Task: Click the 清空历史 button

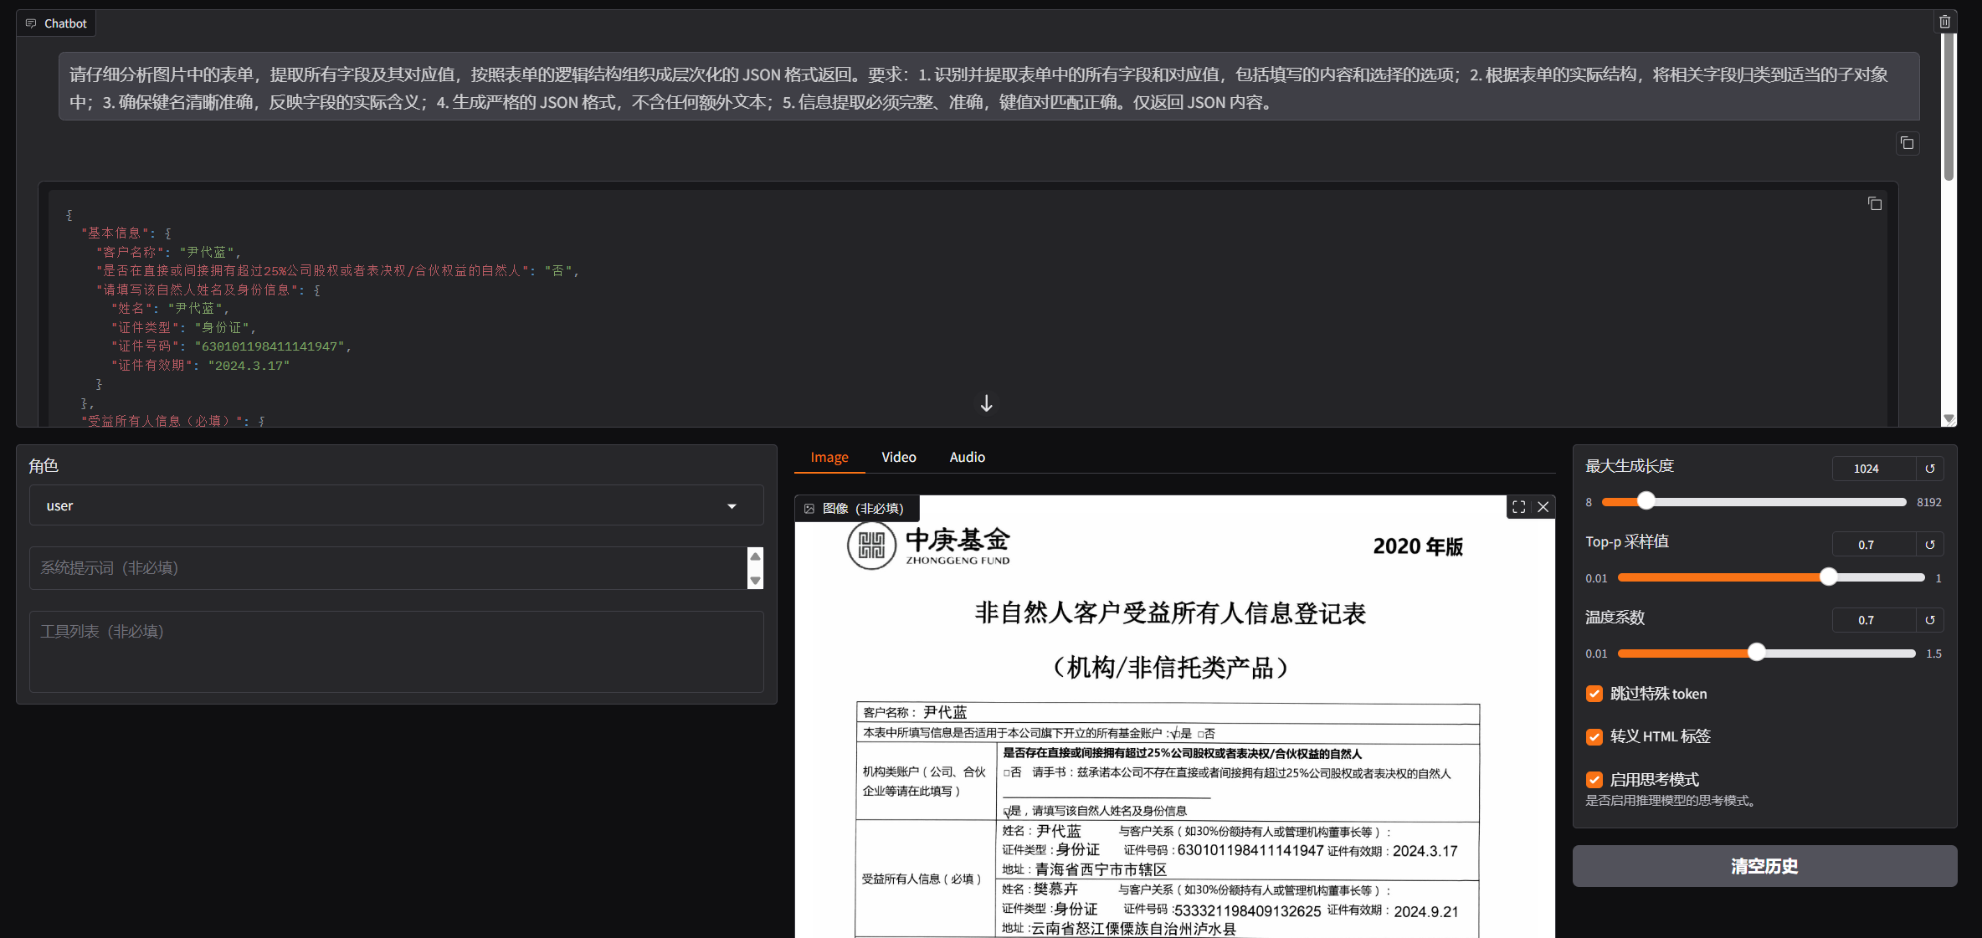Action: pyautogui.click(x=1764, y=866)
